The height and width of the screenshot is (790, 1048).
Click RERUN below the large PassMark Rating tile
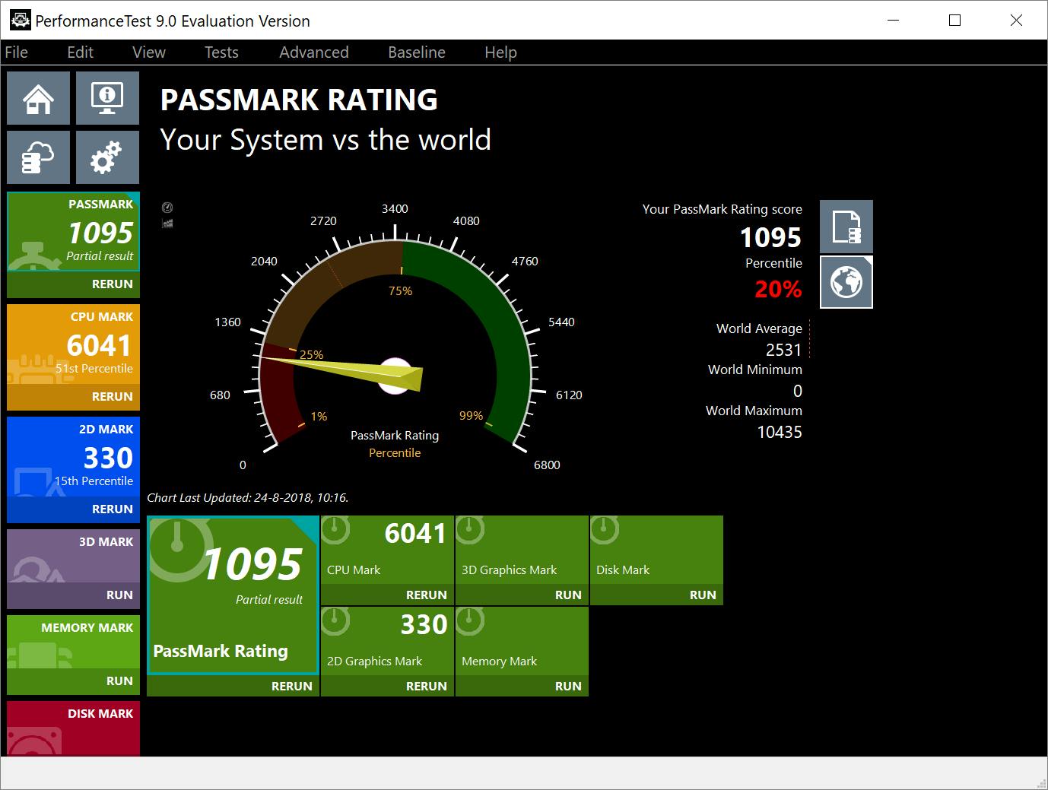[x=233, y=686]
